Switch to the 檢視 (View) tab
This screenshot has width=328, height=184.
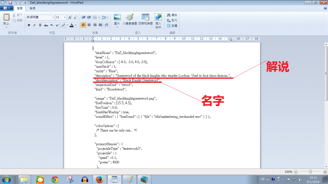tap(32, 8)
